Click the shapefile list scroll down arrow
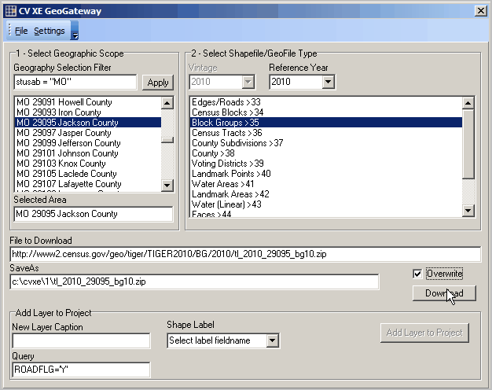This screenshot has width=492, height=390. pos(468,211)
